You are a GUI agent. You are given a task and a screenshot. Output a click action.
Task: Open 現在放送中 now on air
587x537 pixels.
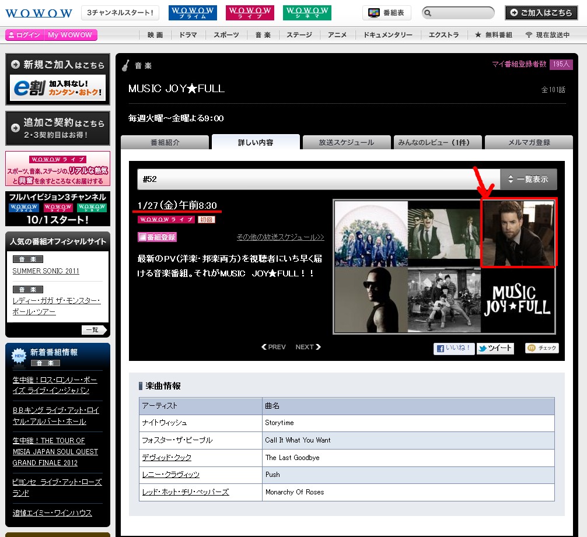click(547, 35)
